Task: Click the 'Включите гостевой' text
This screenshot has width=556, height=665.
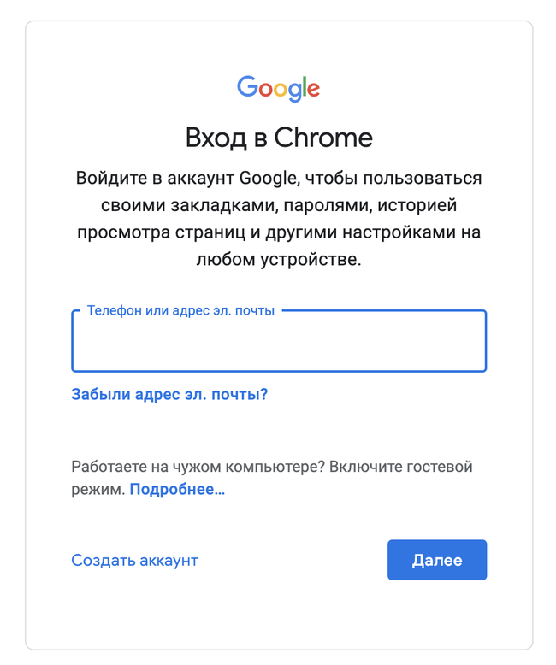Action: click(x=400, y=467)
